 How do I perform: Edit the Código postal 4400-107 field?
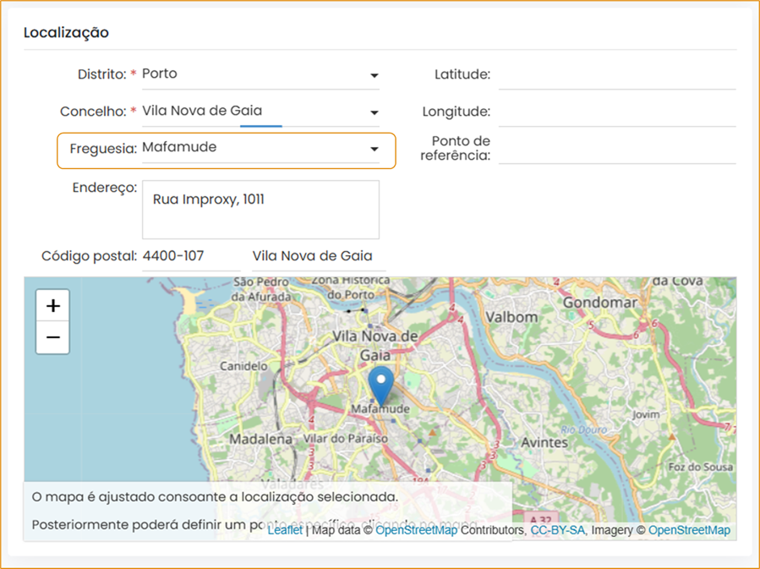(191, 256)
